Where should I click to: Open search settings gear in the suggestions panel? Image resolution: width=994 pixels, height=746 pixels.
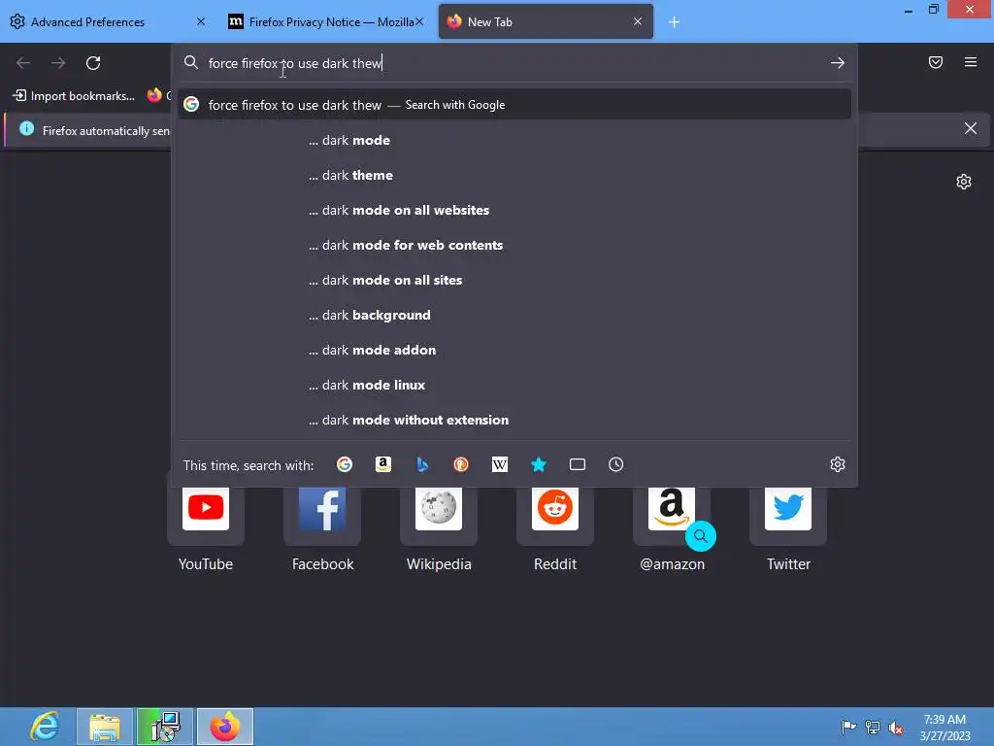(x=838, y=464)
